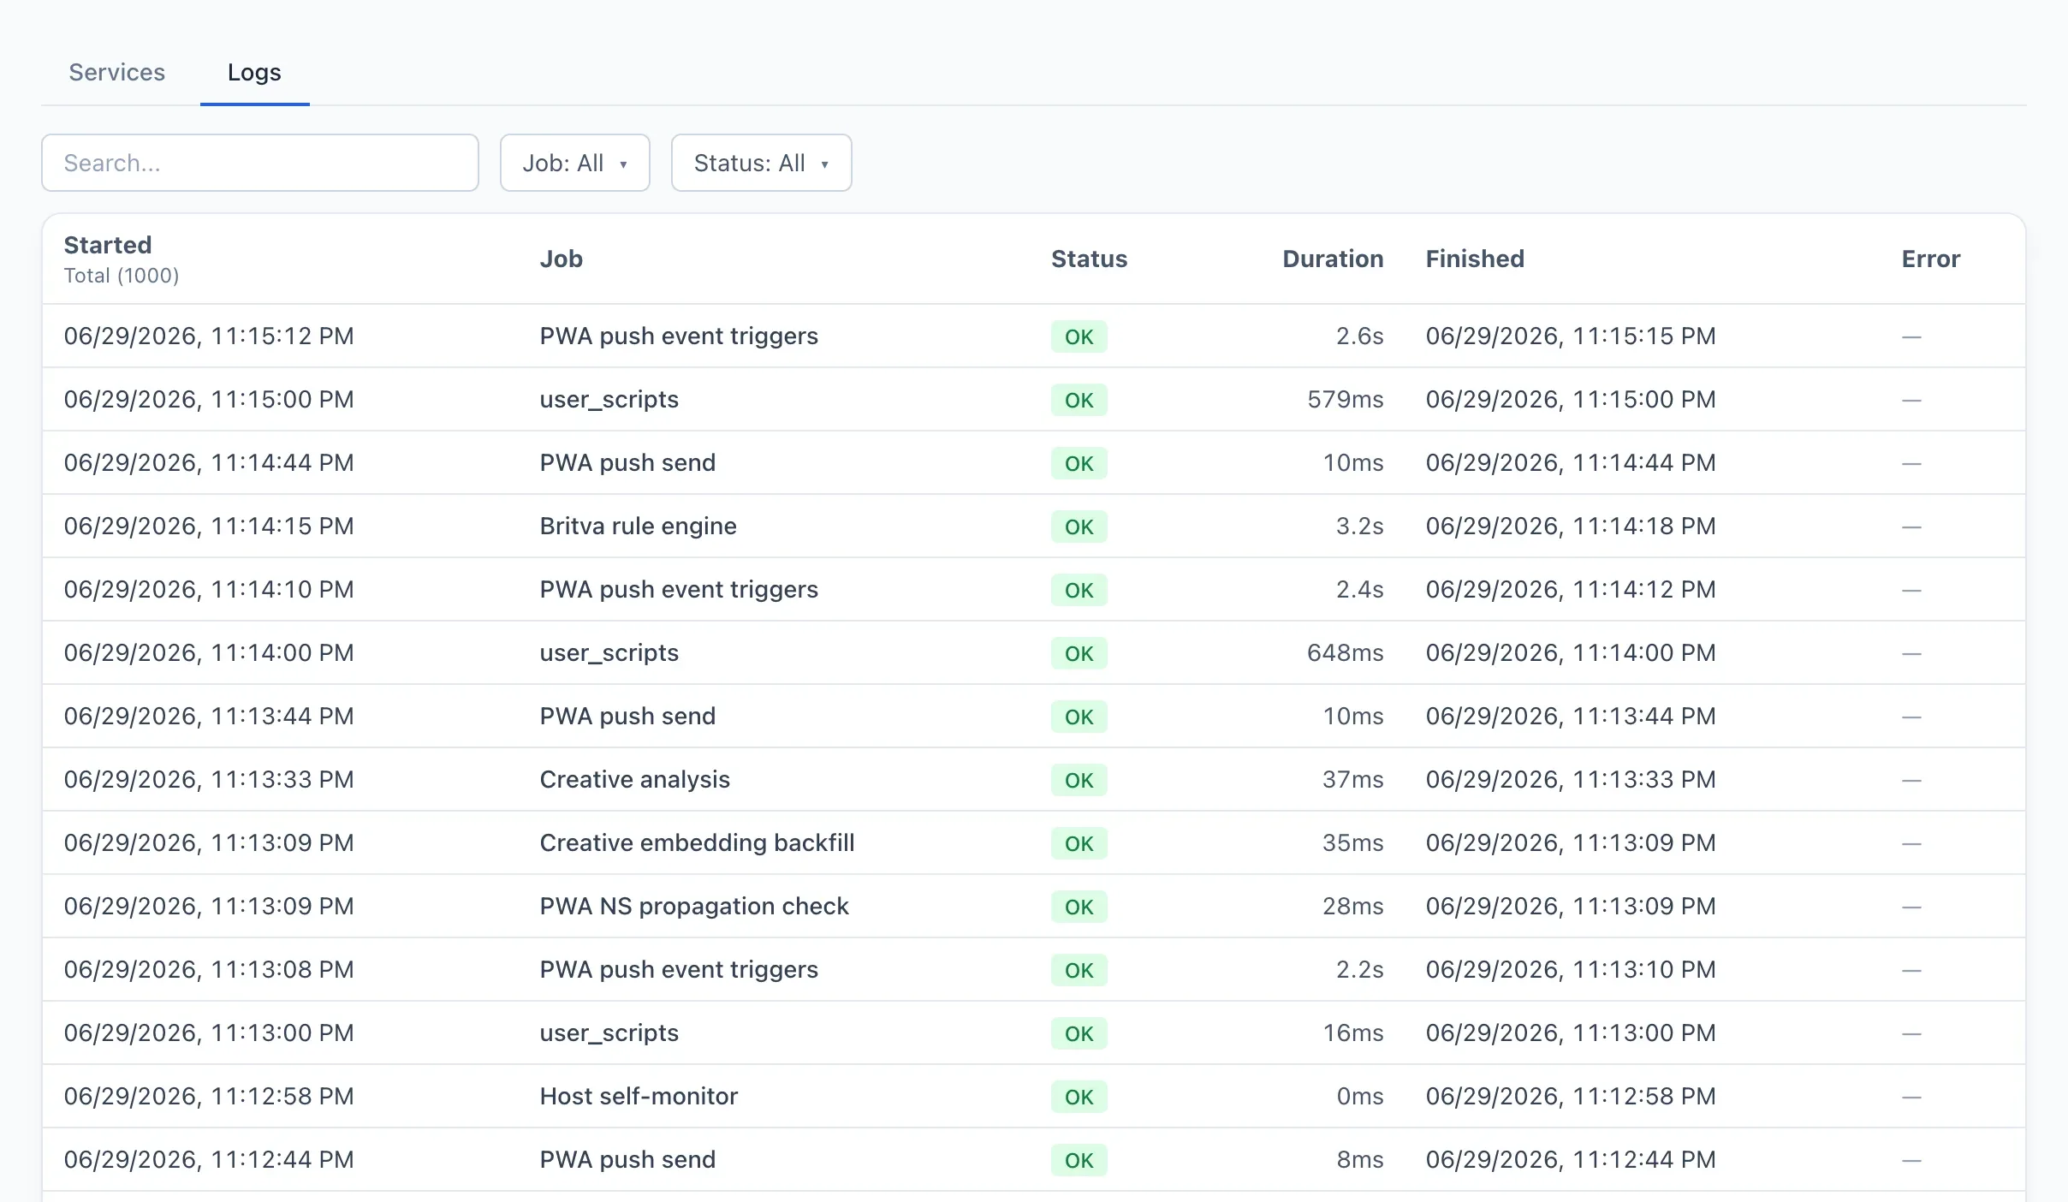Open the Status: All dropdown
2068x1202 pixels.
[762, 163]
